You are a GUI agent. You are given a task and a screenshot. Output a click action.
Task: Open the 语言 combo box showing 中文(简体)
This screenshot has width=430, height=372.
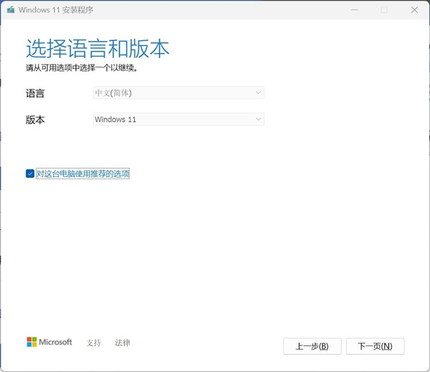pyautogui.click(x=178, y=92)
